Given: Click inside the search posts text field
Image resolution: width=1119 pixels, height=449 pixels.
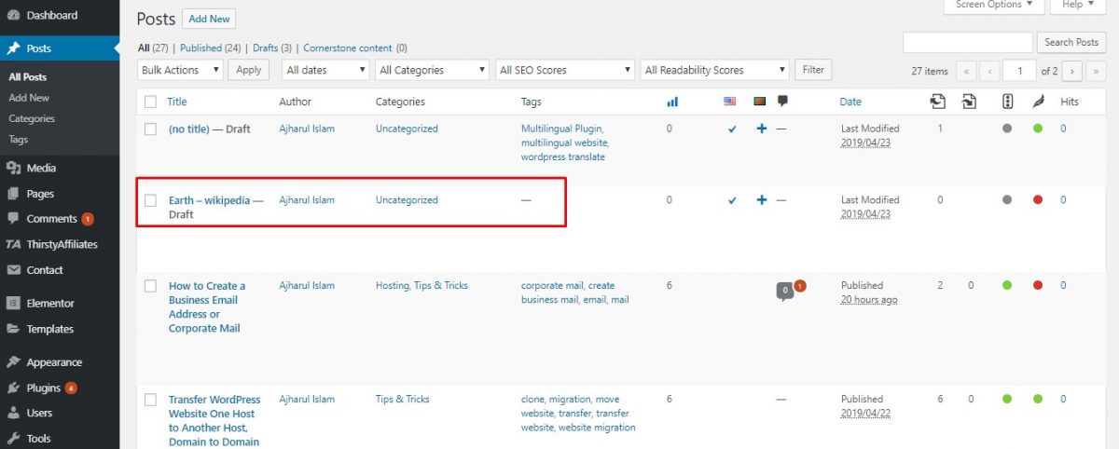Looking at the screenshot, I should 968,42.
